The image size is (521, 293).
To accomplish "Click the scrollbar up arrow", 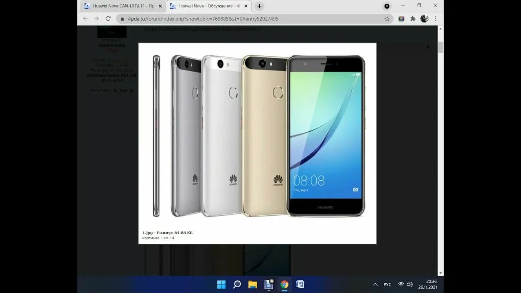I will click(440, 29).
